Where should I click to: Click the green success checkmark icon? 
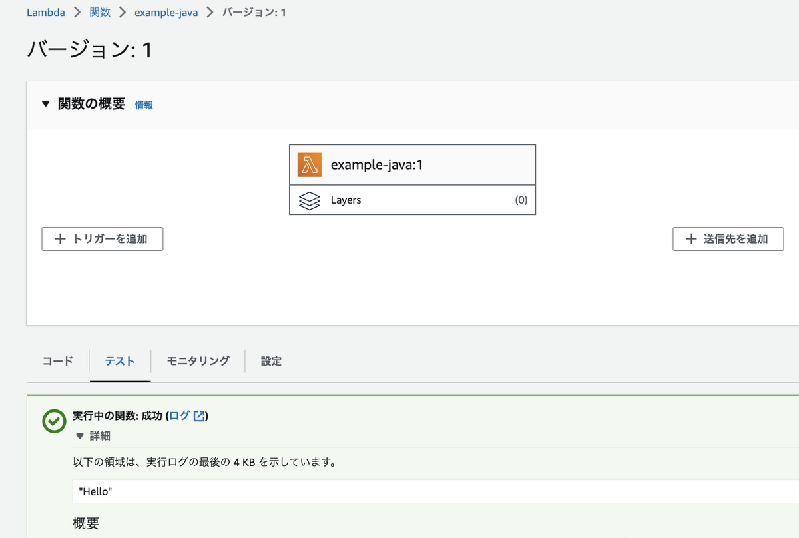(54, 421)
